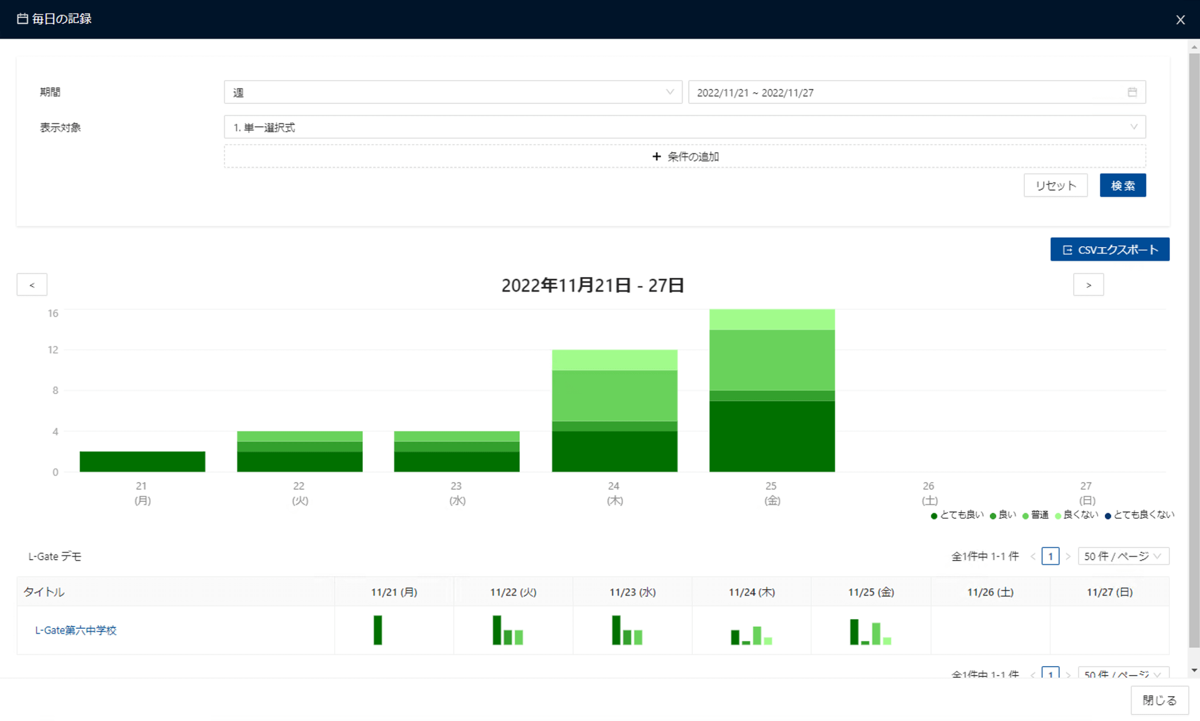Toggle とても良い legend item
This screenshot has width=1200, height=721.
point(957,515)
